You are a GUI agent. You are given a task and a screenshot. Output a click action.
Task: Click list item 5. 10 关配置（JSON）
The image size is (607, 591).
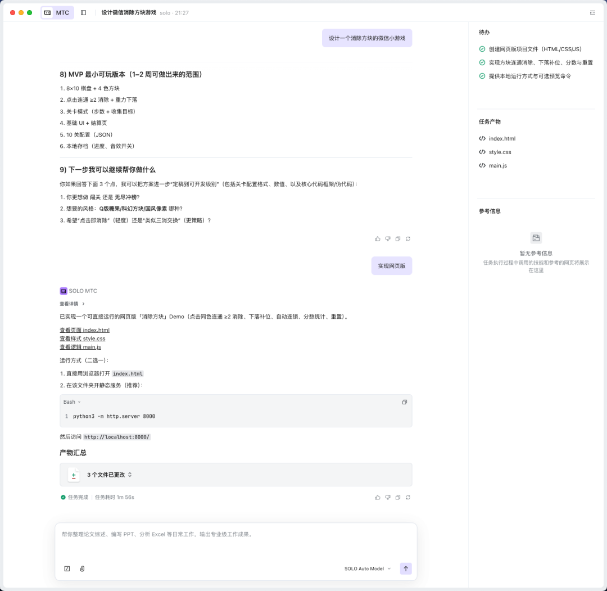(x=87, y=135)
